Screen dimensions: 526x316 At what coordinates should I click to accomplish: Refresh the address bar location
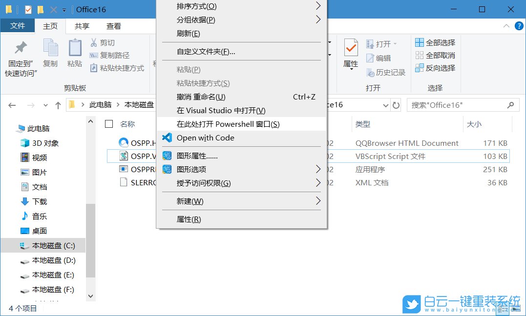pyautogui.click(x=395, y=104)
